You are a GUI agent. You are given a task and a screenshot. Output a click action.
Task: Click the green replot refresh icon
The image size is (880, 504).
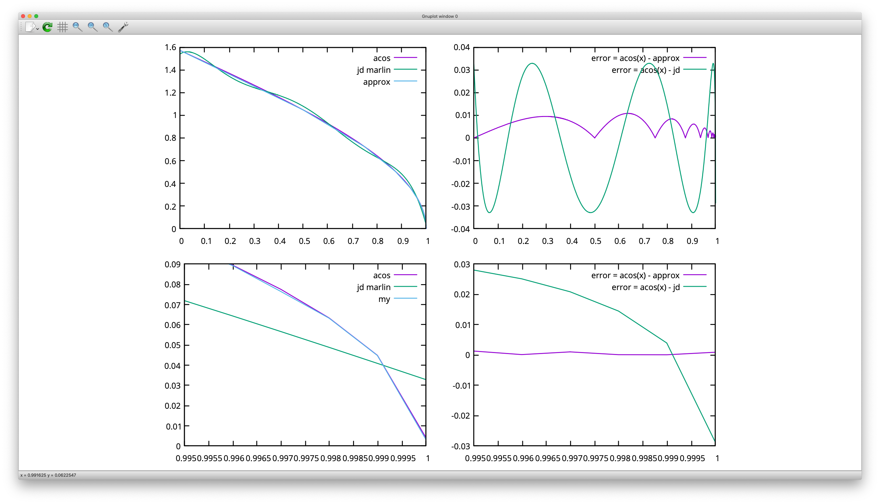(47, 27)
